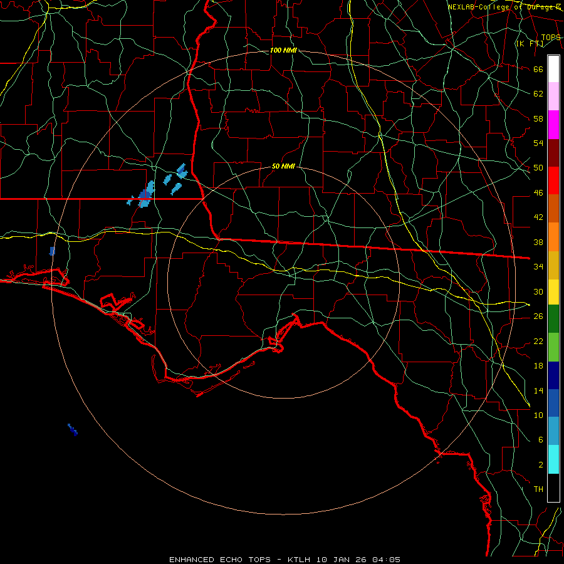Click the legend value '54'

click(x=538, y=143)
